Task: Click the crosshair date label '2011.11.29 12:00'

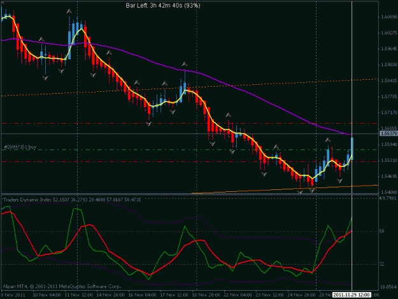Action: (352, 295)
